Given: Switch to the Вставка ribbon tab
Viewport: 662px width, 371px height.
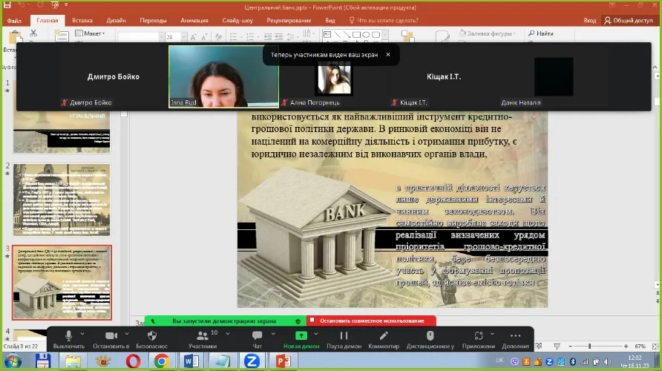Looking at the screenshot, I should click(x=82, y=21).
